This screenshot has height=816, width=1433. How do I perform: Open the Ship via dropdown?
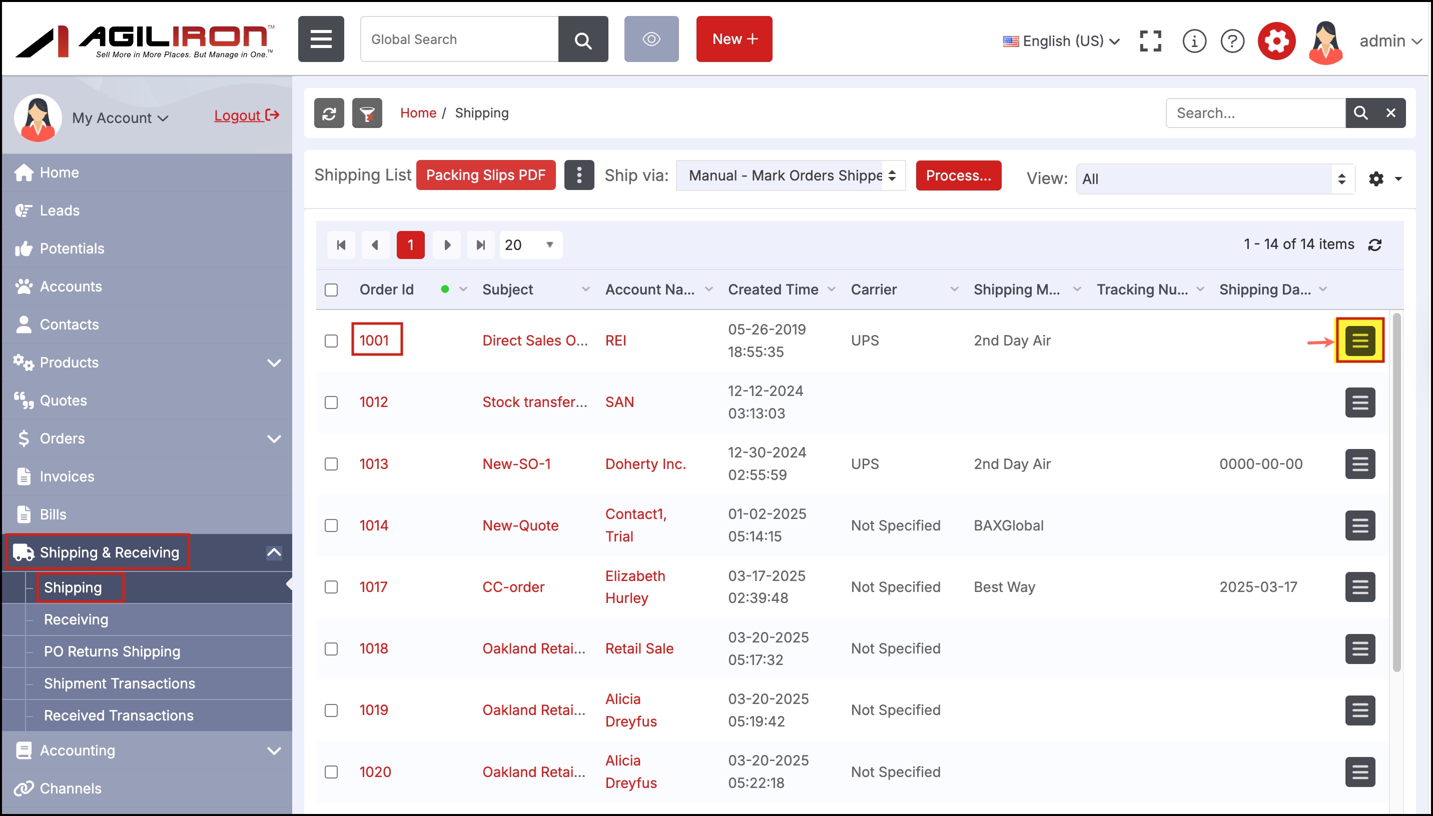pyautogui.click(x=790, y=175)
